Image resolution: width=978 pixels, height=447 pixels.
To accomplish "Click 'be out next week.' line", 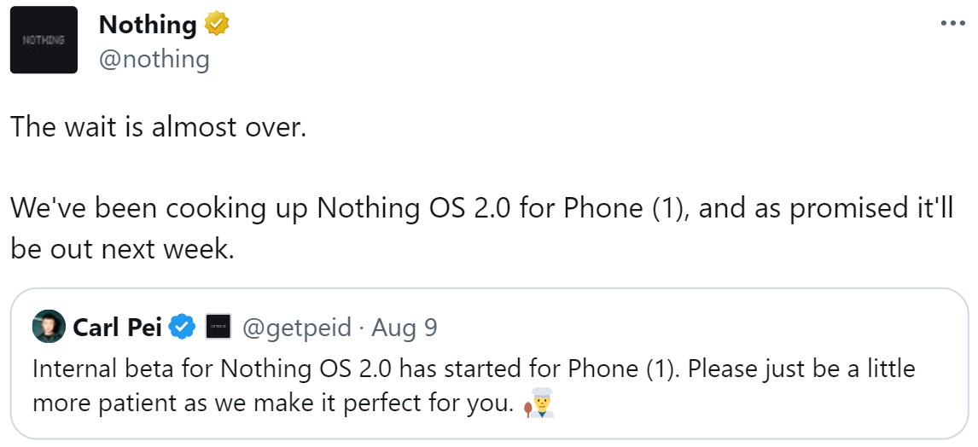I will [x=122, y=249].
